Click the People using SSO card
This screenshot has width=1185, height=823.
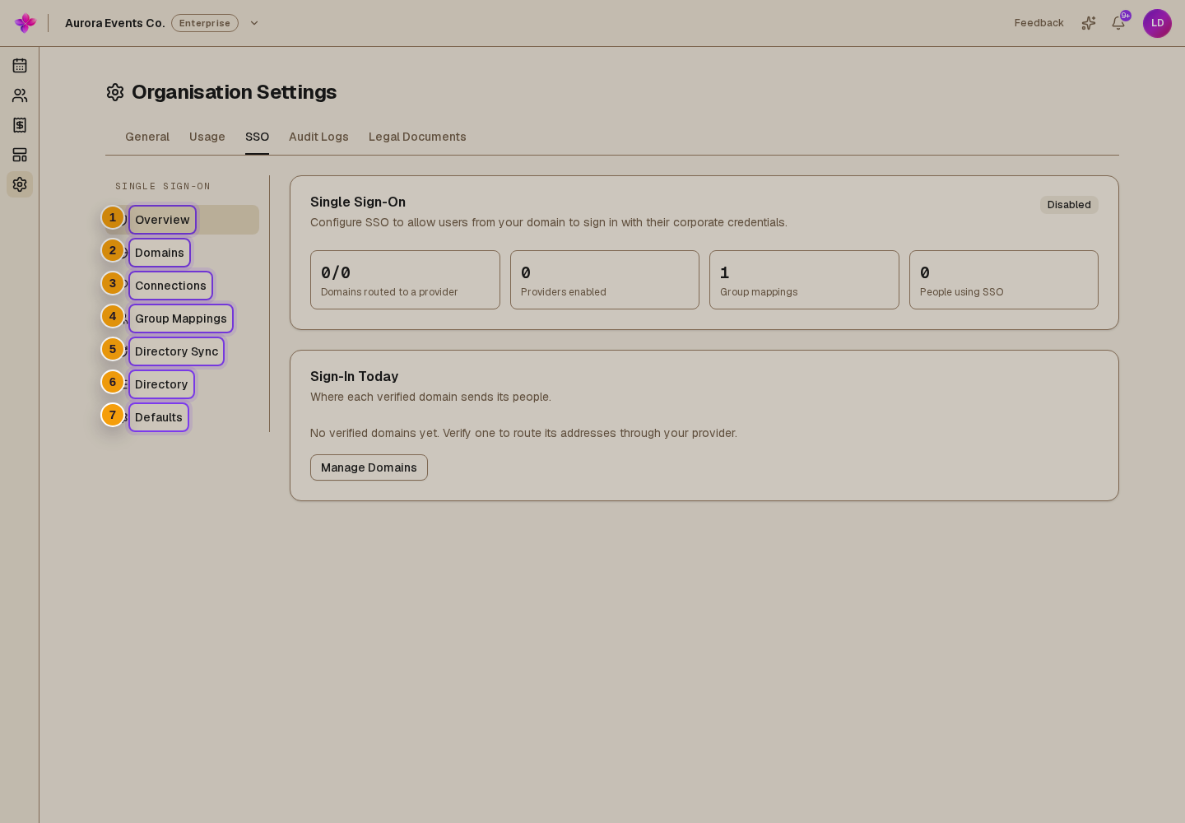pos(1004,280)
